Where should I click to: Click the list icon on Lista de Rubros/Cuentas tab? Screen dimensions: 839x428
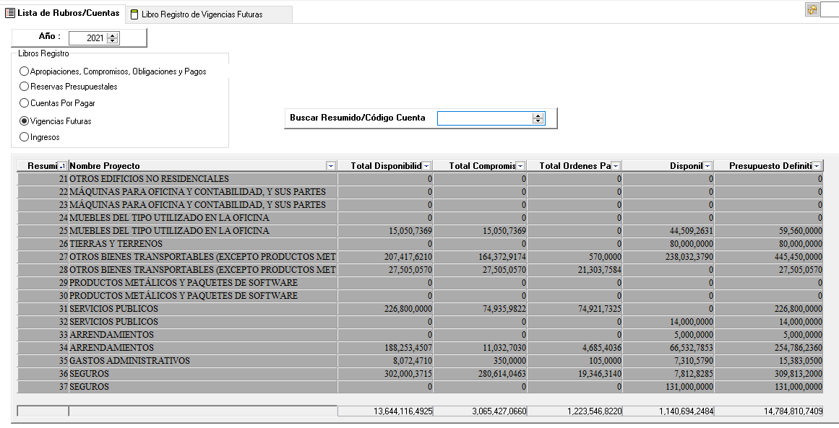[10, 13]
